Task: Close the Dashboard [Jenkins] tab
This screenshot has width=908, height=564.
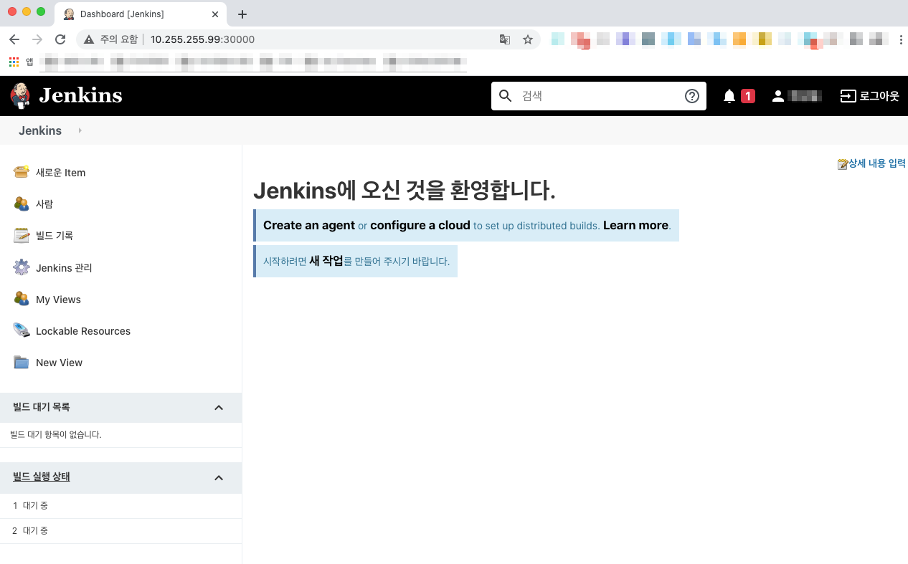Action: 215,14
